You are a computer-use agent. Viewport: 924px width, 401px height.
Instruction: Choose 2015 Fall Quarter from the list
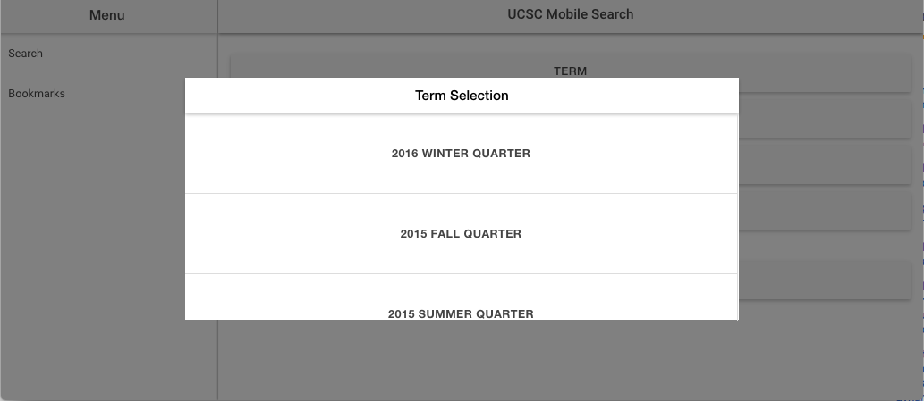(x=461, y=234)
